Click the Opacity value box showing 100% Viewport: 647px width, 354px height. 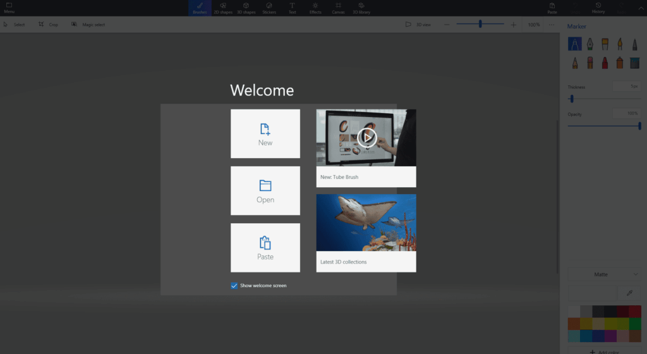click(x=626, y=113)
